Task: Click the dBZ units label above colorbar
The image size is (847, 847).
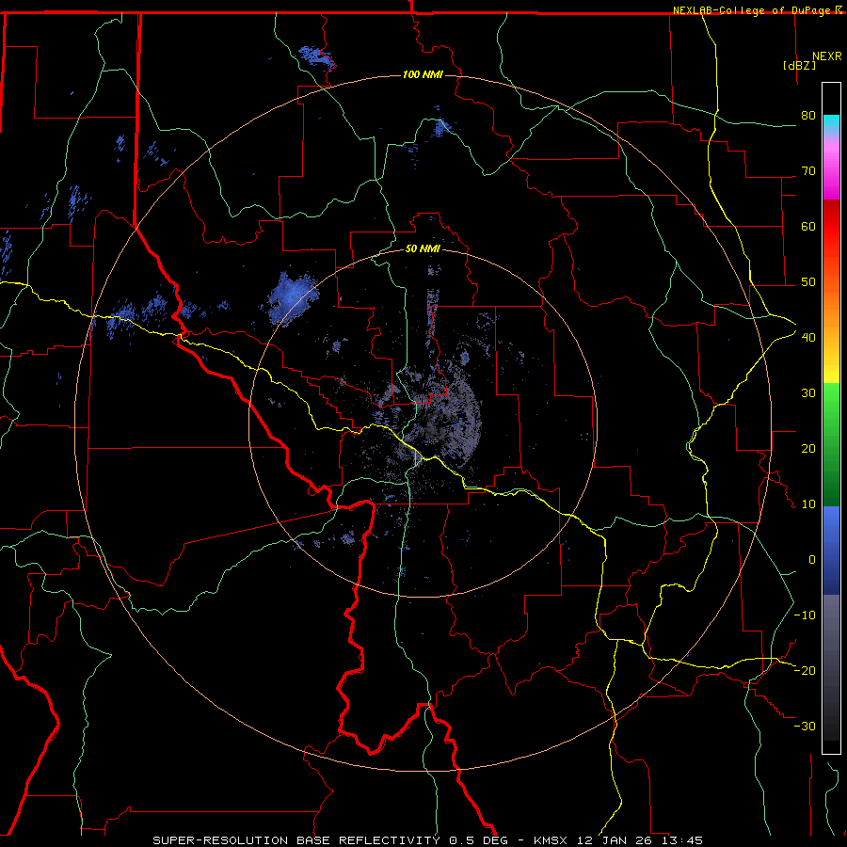Action: 799,65
